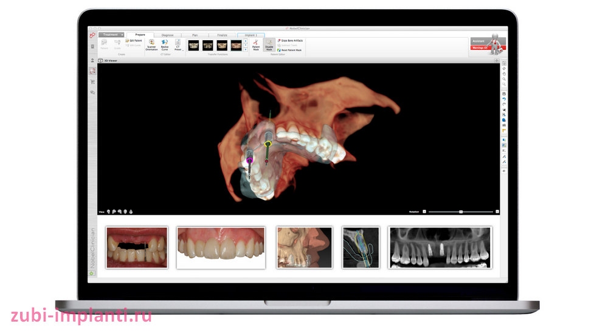
Task: Click the Patient Mask scissors icon
Action: 256,44
